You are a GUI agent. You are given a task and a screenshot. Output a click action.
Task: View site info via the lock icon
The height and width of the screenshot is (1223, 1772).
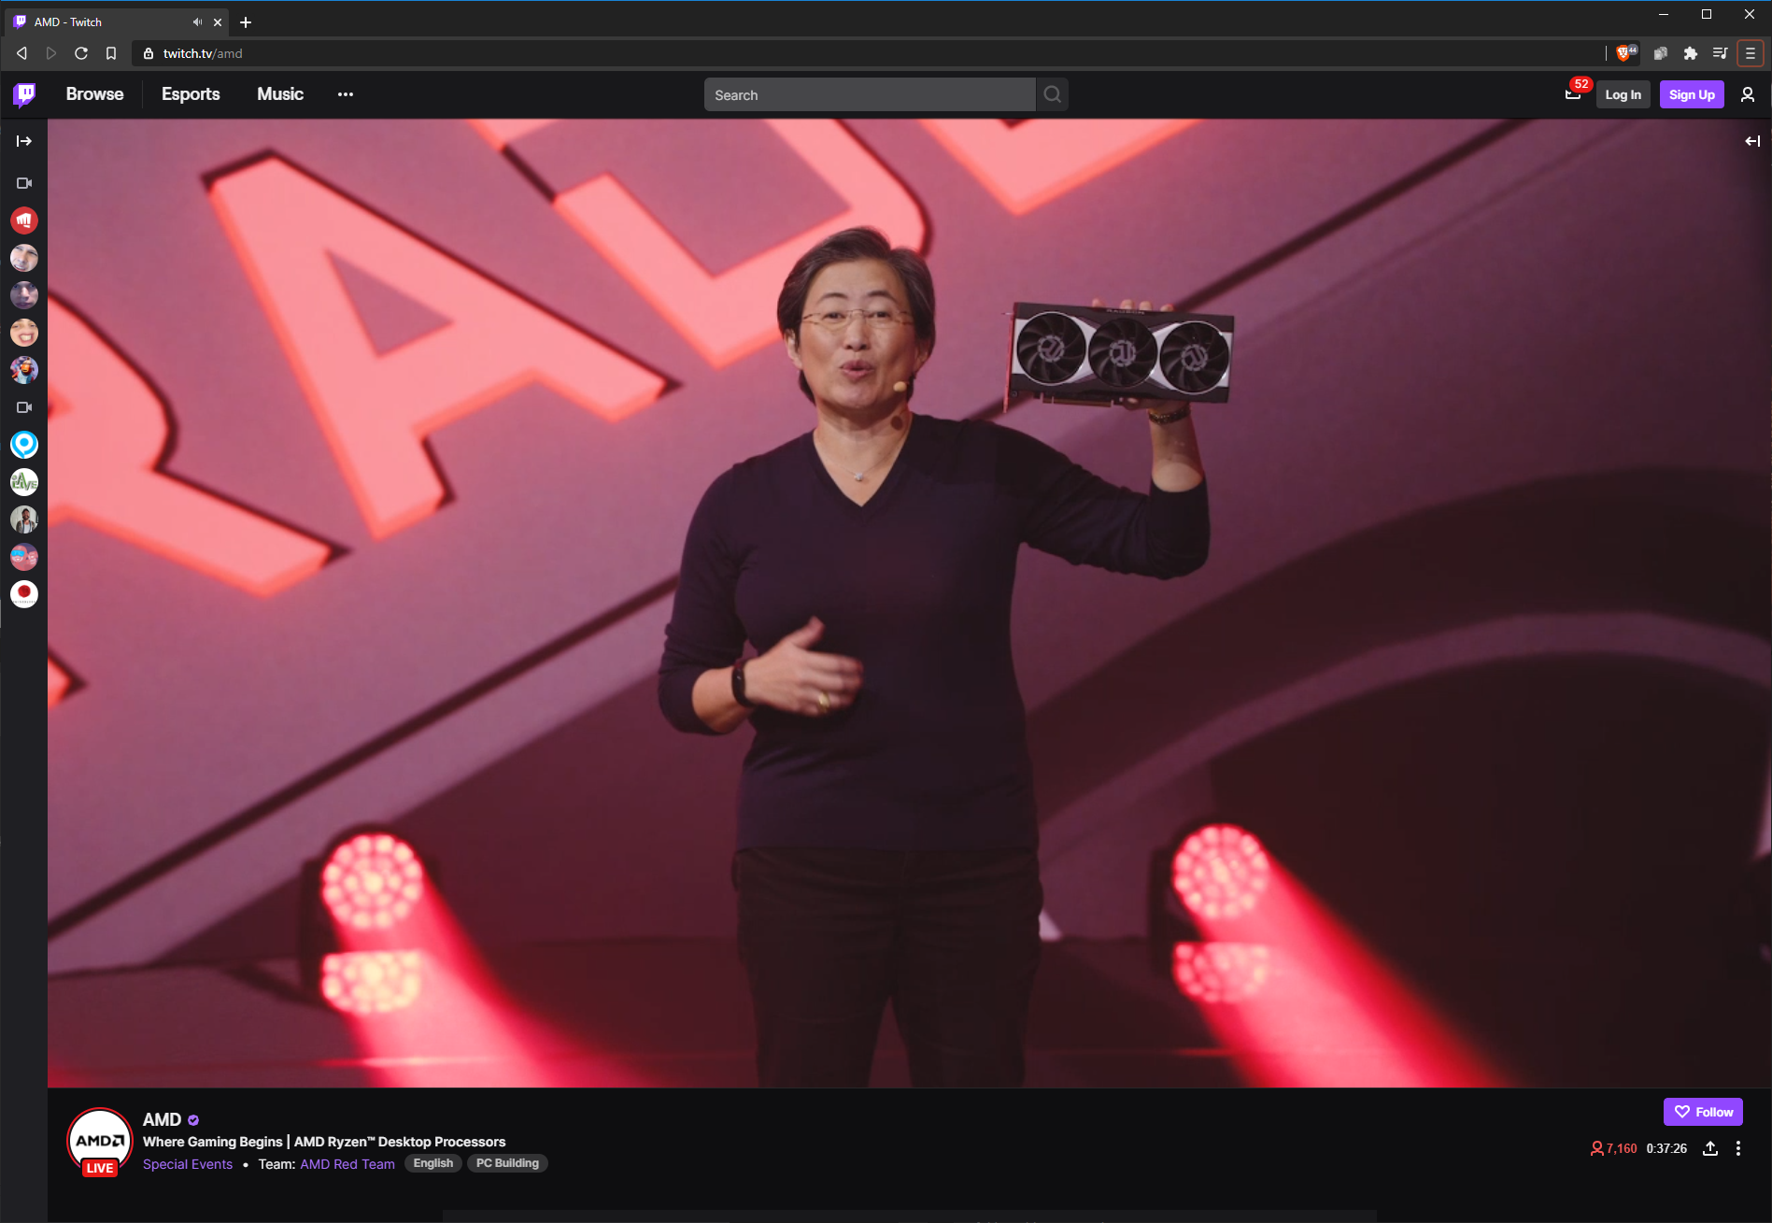click(149, 53)
